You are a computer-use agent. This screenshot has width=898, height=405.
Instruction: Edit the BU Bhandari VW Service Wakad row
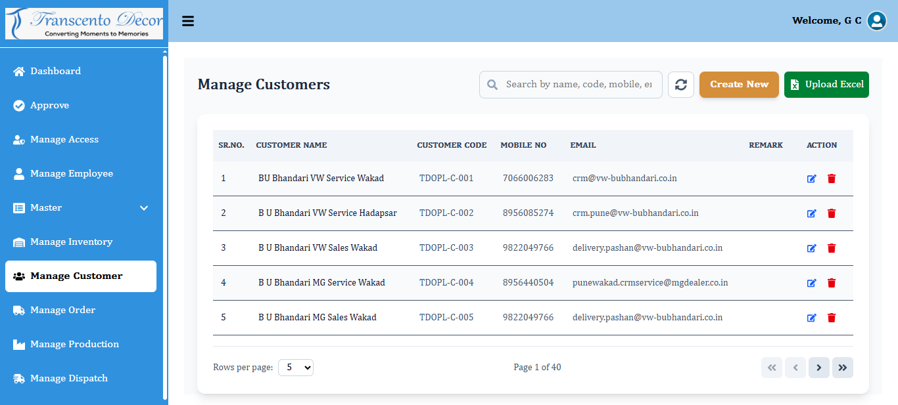tap(811, 179)
